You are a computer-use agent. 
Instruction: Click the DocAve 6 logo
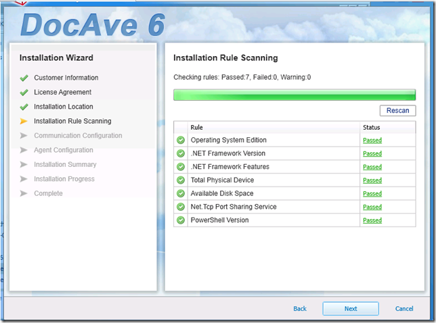(93, 25)
